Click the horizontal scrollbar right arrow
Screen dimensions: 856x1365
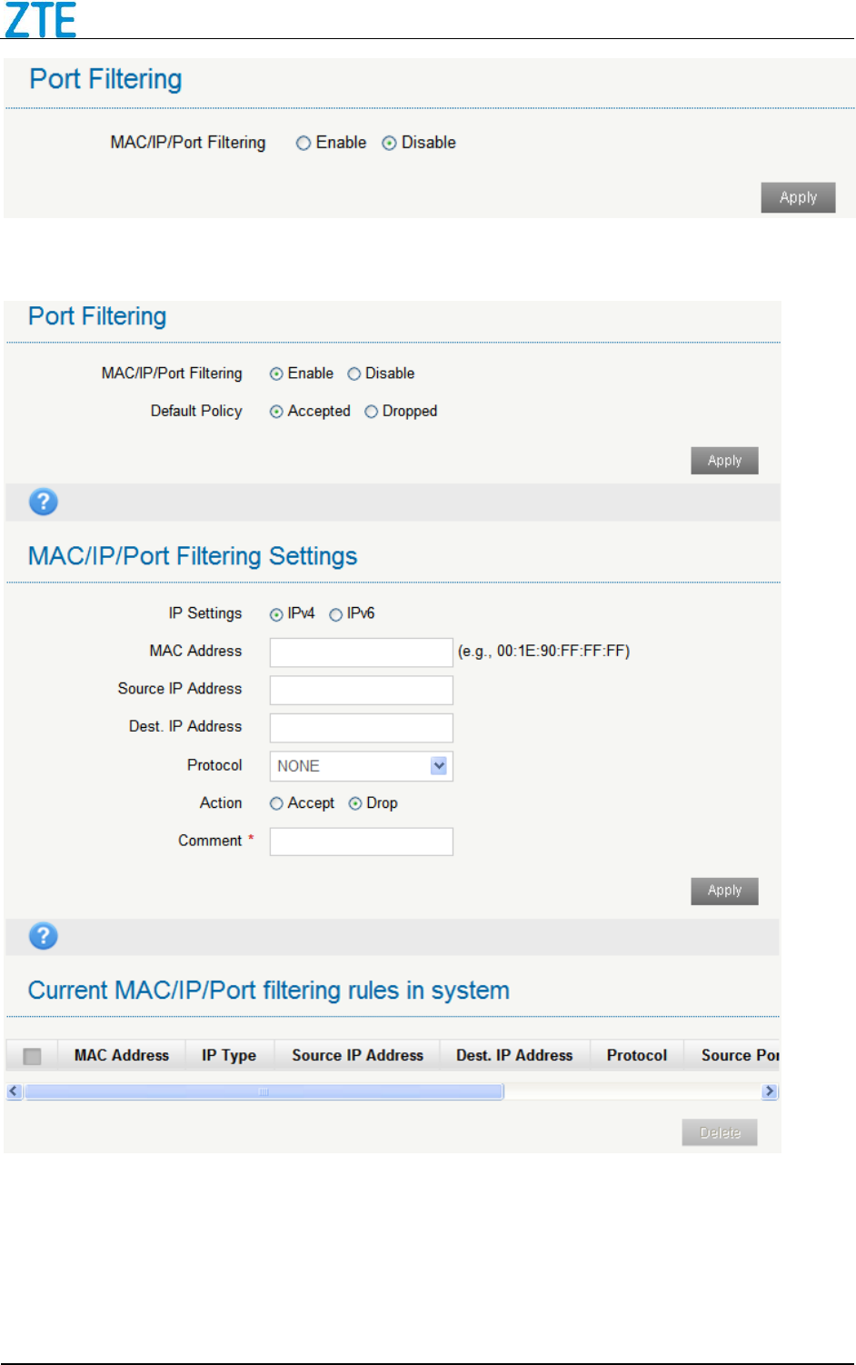coord(770,1091)
